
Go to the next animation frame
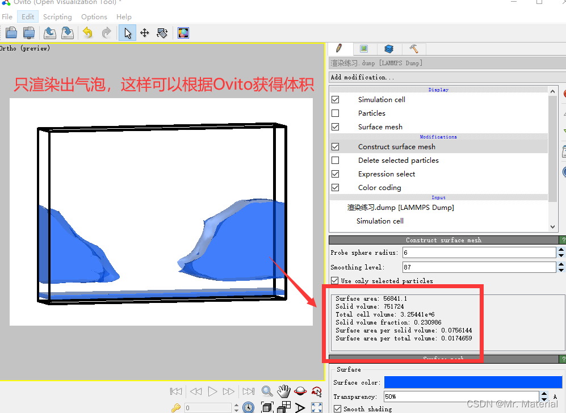click(228, 391)
